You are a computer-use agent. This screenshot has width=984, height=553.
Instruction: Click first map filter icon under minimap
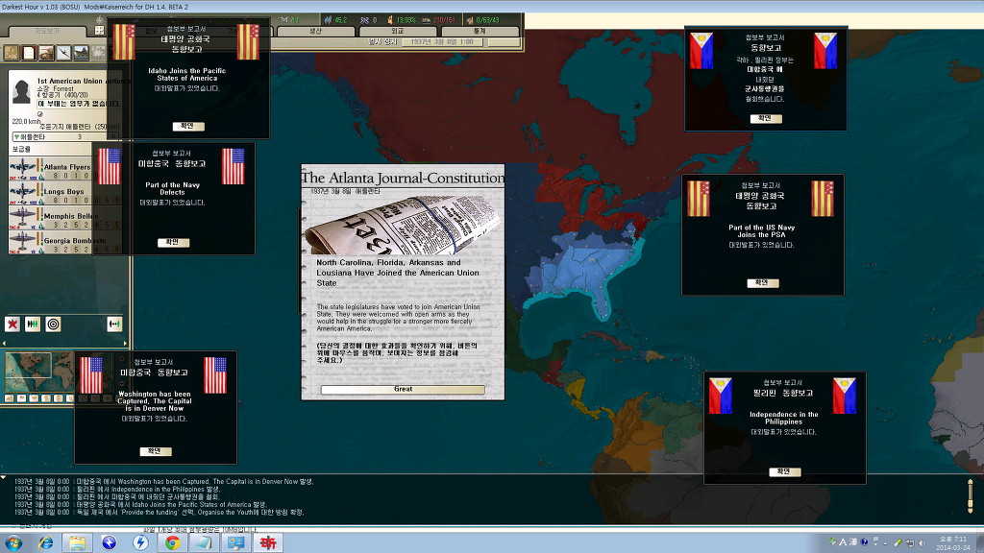pyautogui.click(x=10, y=398)
